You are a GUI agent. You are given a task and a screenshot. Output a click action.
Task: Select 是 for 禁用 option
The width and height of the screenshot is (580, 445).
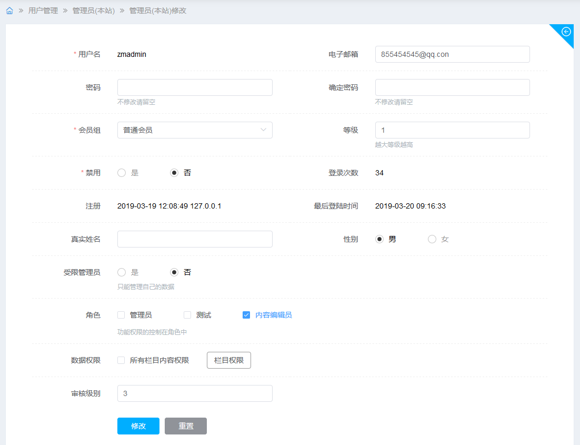tap(122, 173)
